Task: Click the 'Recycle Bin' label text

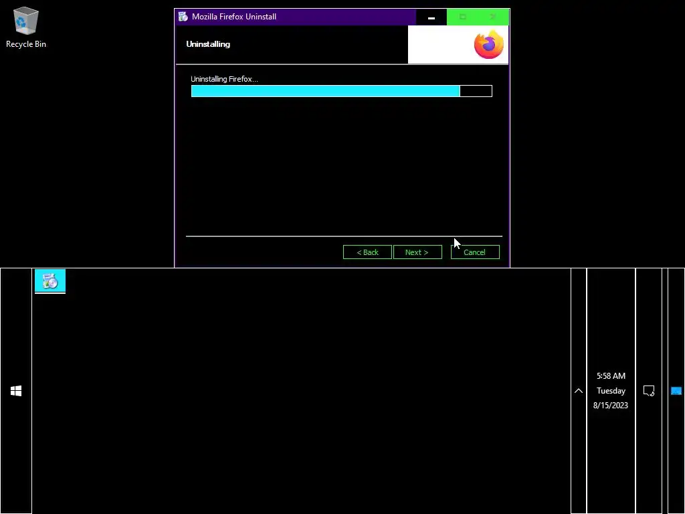Action: click(26, 44)
